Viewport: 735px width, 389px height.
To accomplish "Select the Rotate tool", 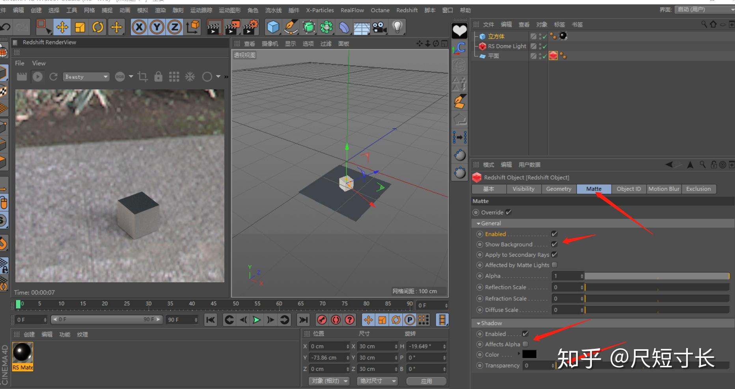I will 98,27.
